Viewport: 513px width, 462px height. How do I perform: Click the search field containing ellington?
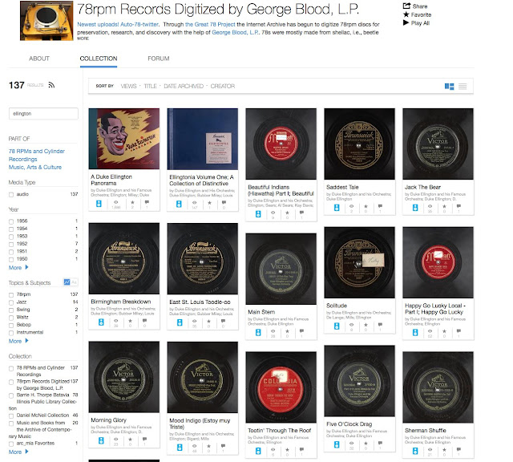[x=43, y=114]
